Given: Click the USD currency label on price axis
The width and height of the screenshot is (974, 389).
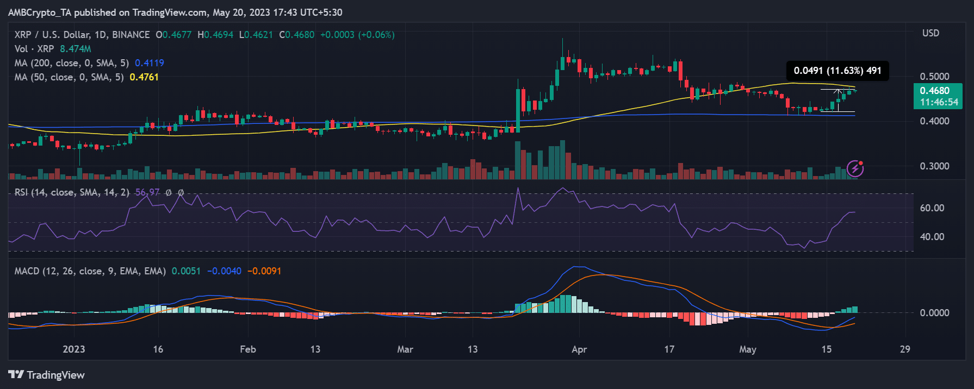Looking at the screenshot, I should click(930, 33).
